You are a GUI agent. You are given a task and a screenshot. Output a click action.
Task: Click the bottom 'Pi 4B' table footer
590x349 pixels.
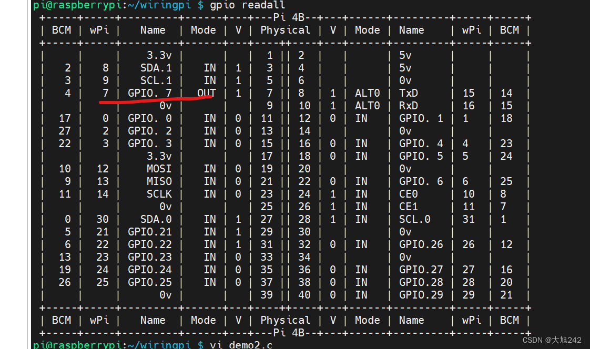(289, 333)
